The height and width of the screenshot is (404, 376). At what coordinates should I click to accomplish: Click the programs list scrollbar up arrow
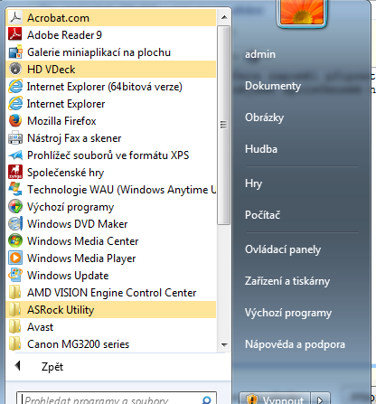224,17
